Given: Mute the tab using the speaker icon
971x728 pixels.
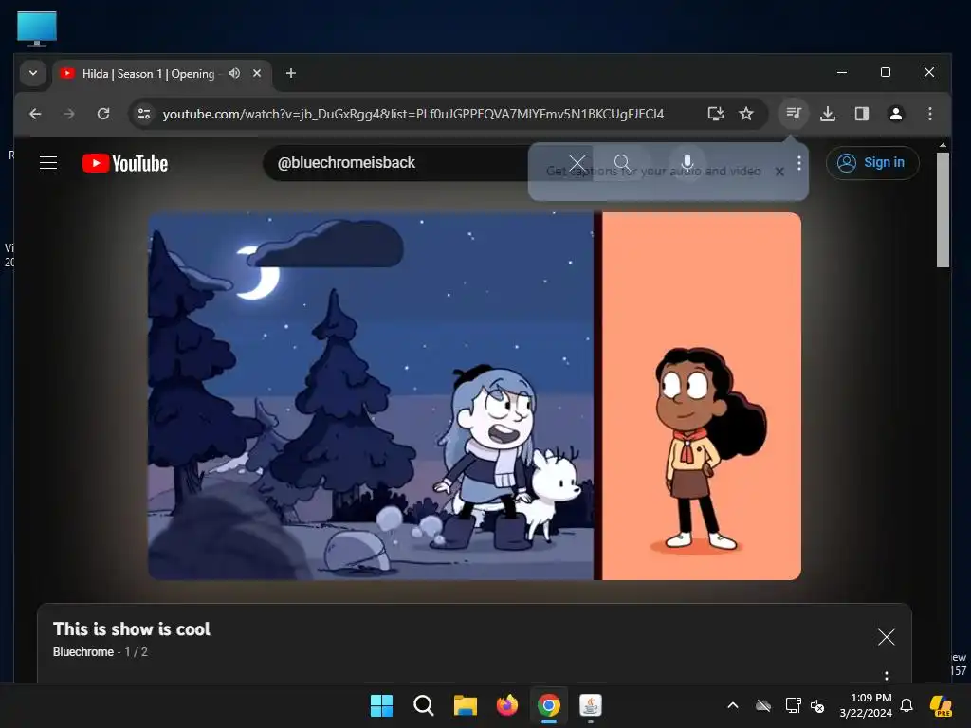Looking at the screenshot, I should tap(234, 73).
